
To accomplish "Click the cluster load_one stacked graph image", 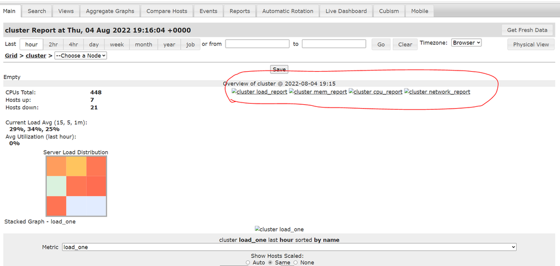I will coord(279,229).
